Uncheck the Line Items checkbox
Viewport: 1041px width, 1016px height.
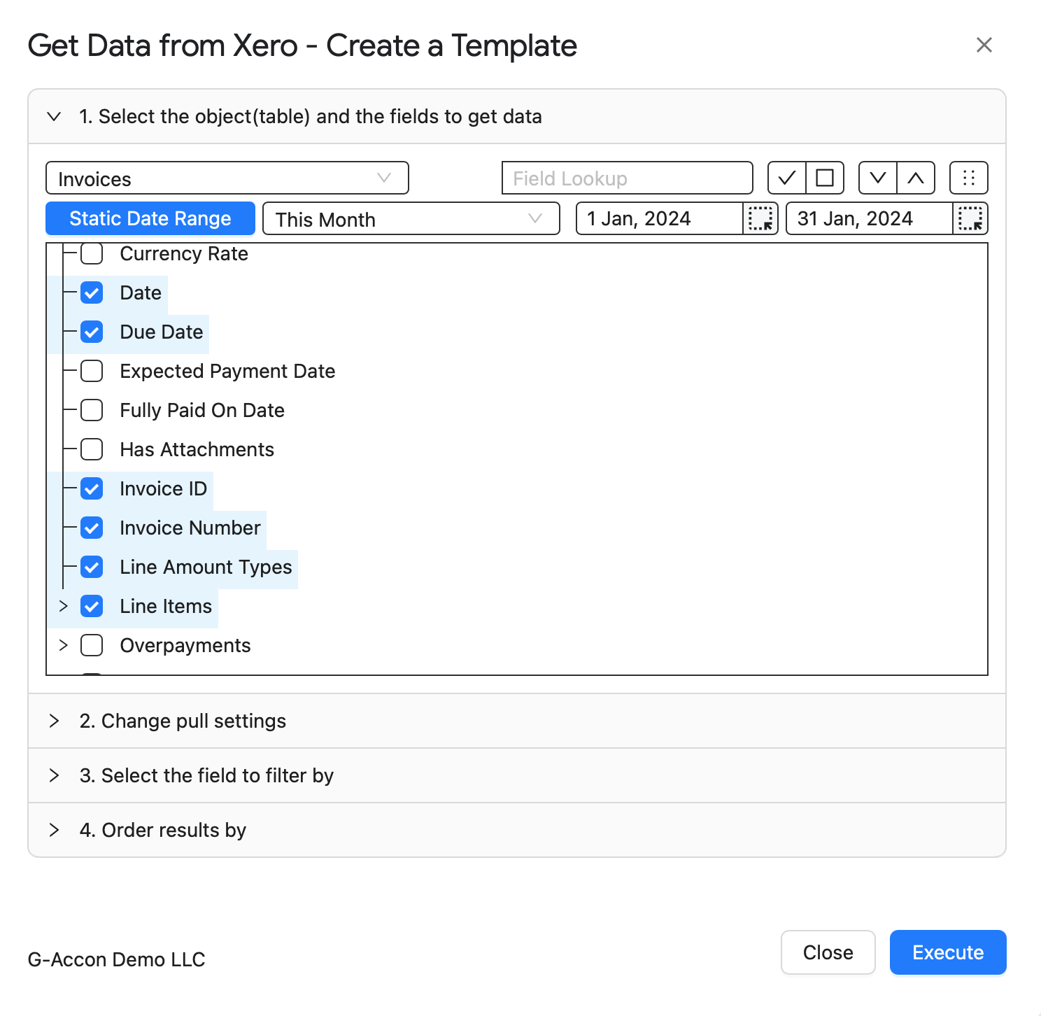(92, 606)
